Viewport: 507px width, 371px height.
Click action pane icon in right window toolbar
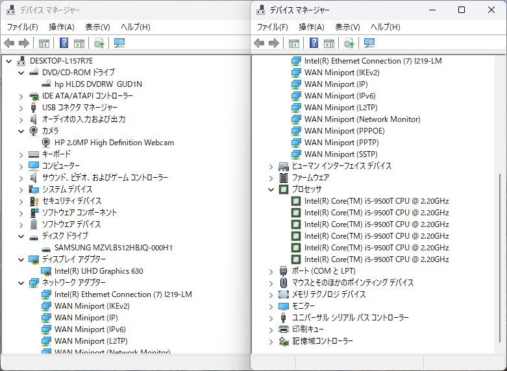tap(329, 43)
